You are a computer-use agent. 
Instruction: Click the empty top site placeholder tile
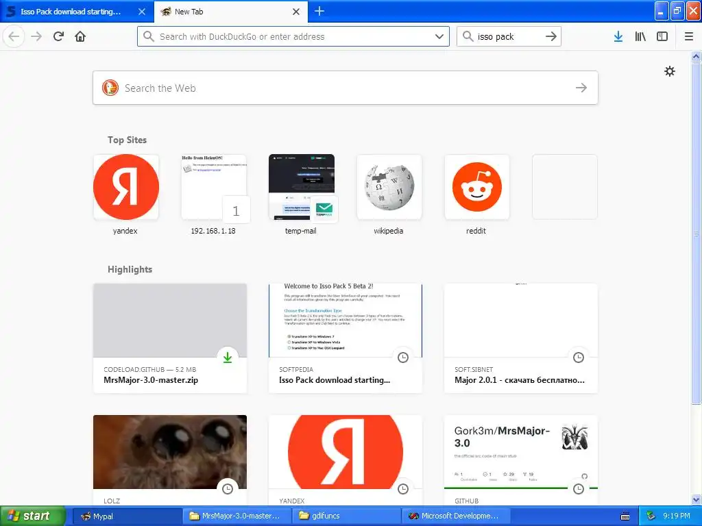click(x=565, y=187)
